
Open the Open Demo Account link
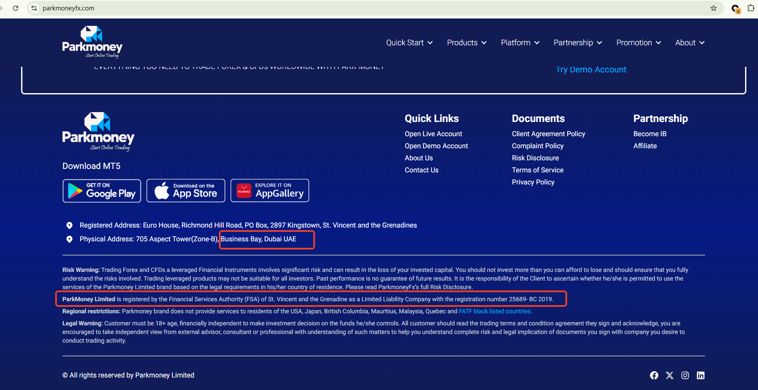pos(436,146)
